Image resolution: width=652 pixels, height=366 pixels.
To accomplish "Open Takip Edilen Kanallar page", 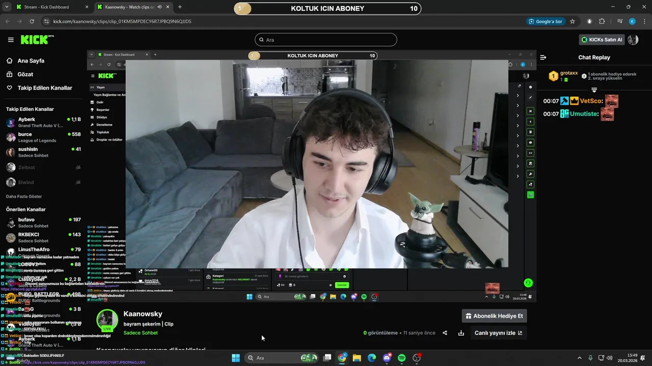I will pyautogui.click(x=45, y=88).
